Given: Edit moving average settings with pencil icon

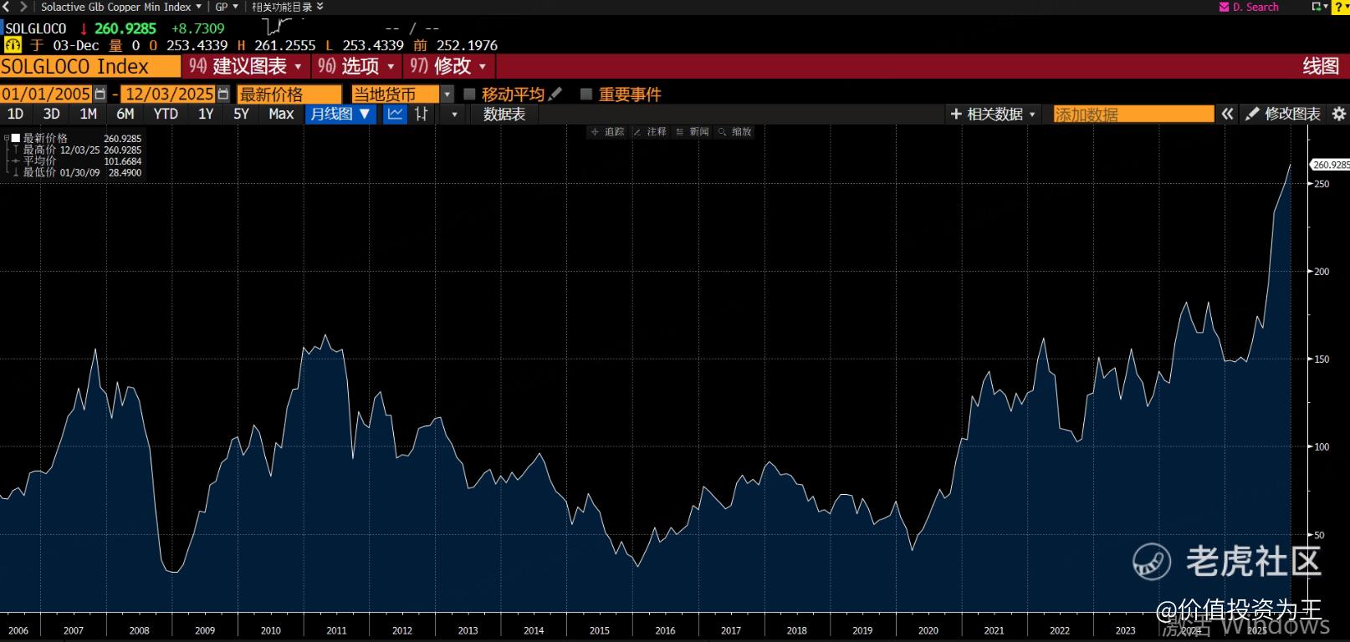Looking at the screenshot, I should click(556, 94).
